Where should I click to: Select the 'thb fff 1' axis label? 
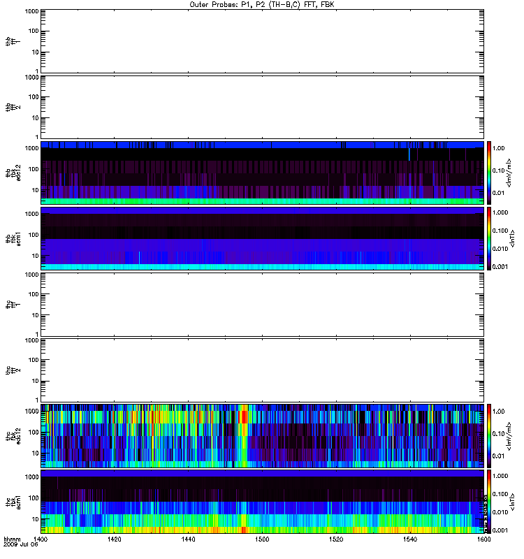[x=13, y=42]
